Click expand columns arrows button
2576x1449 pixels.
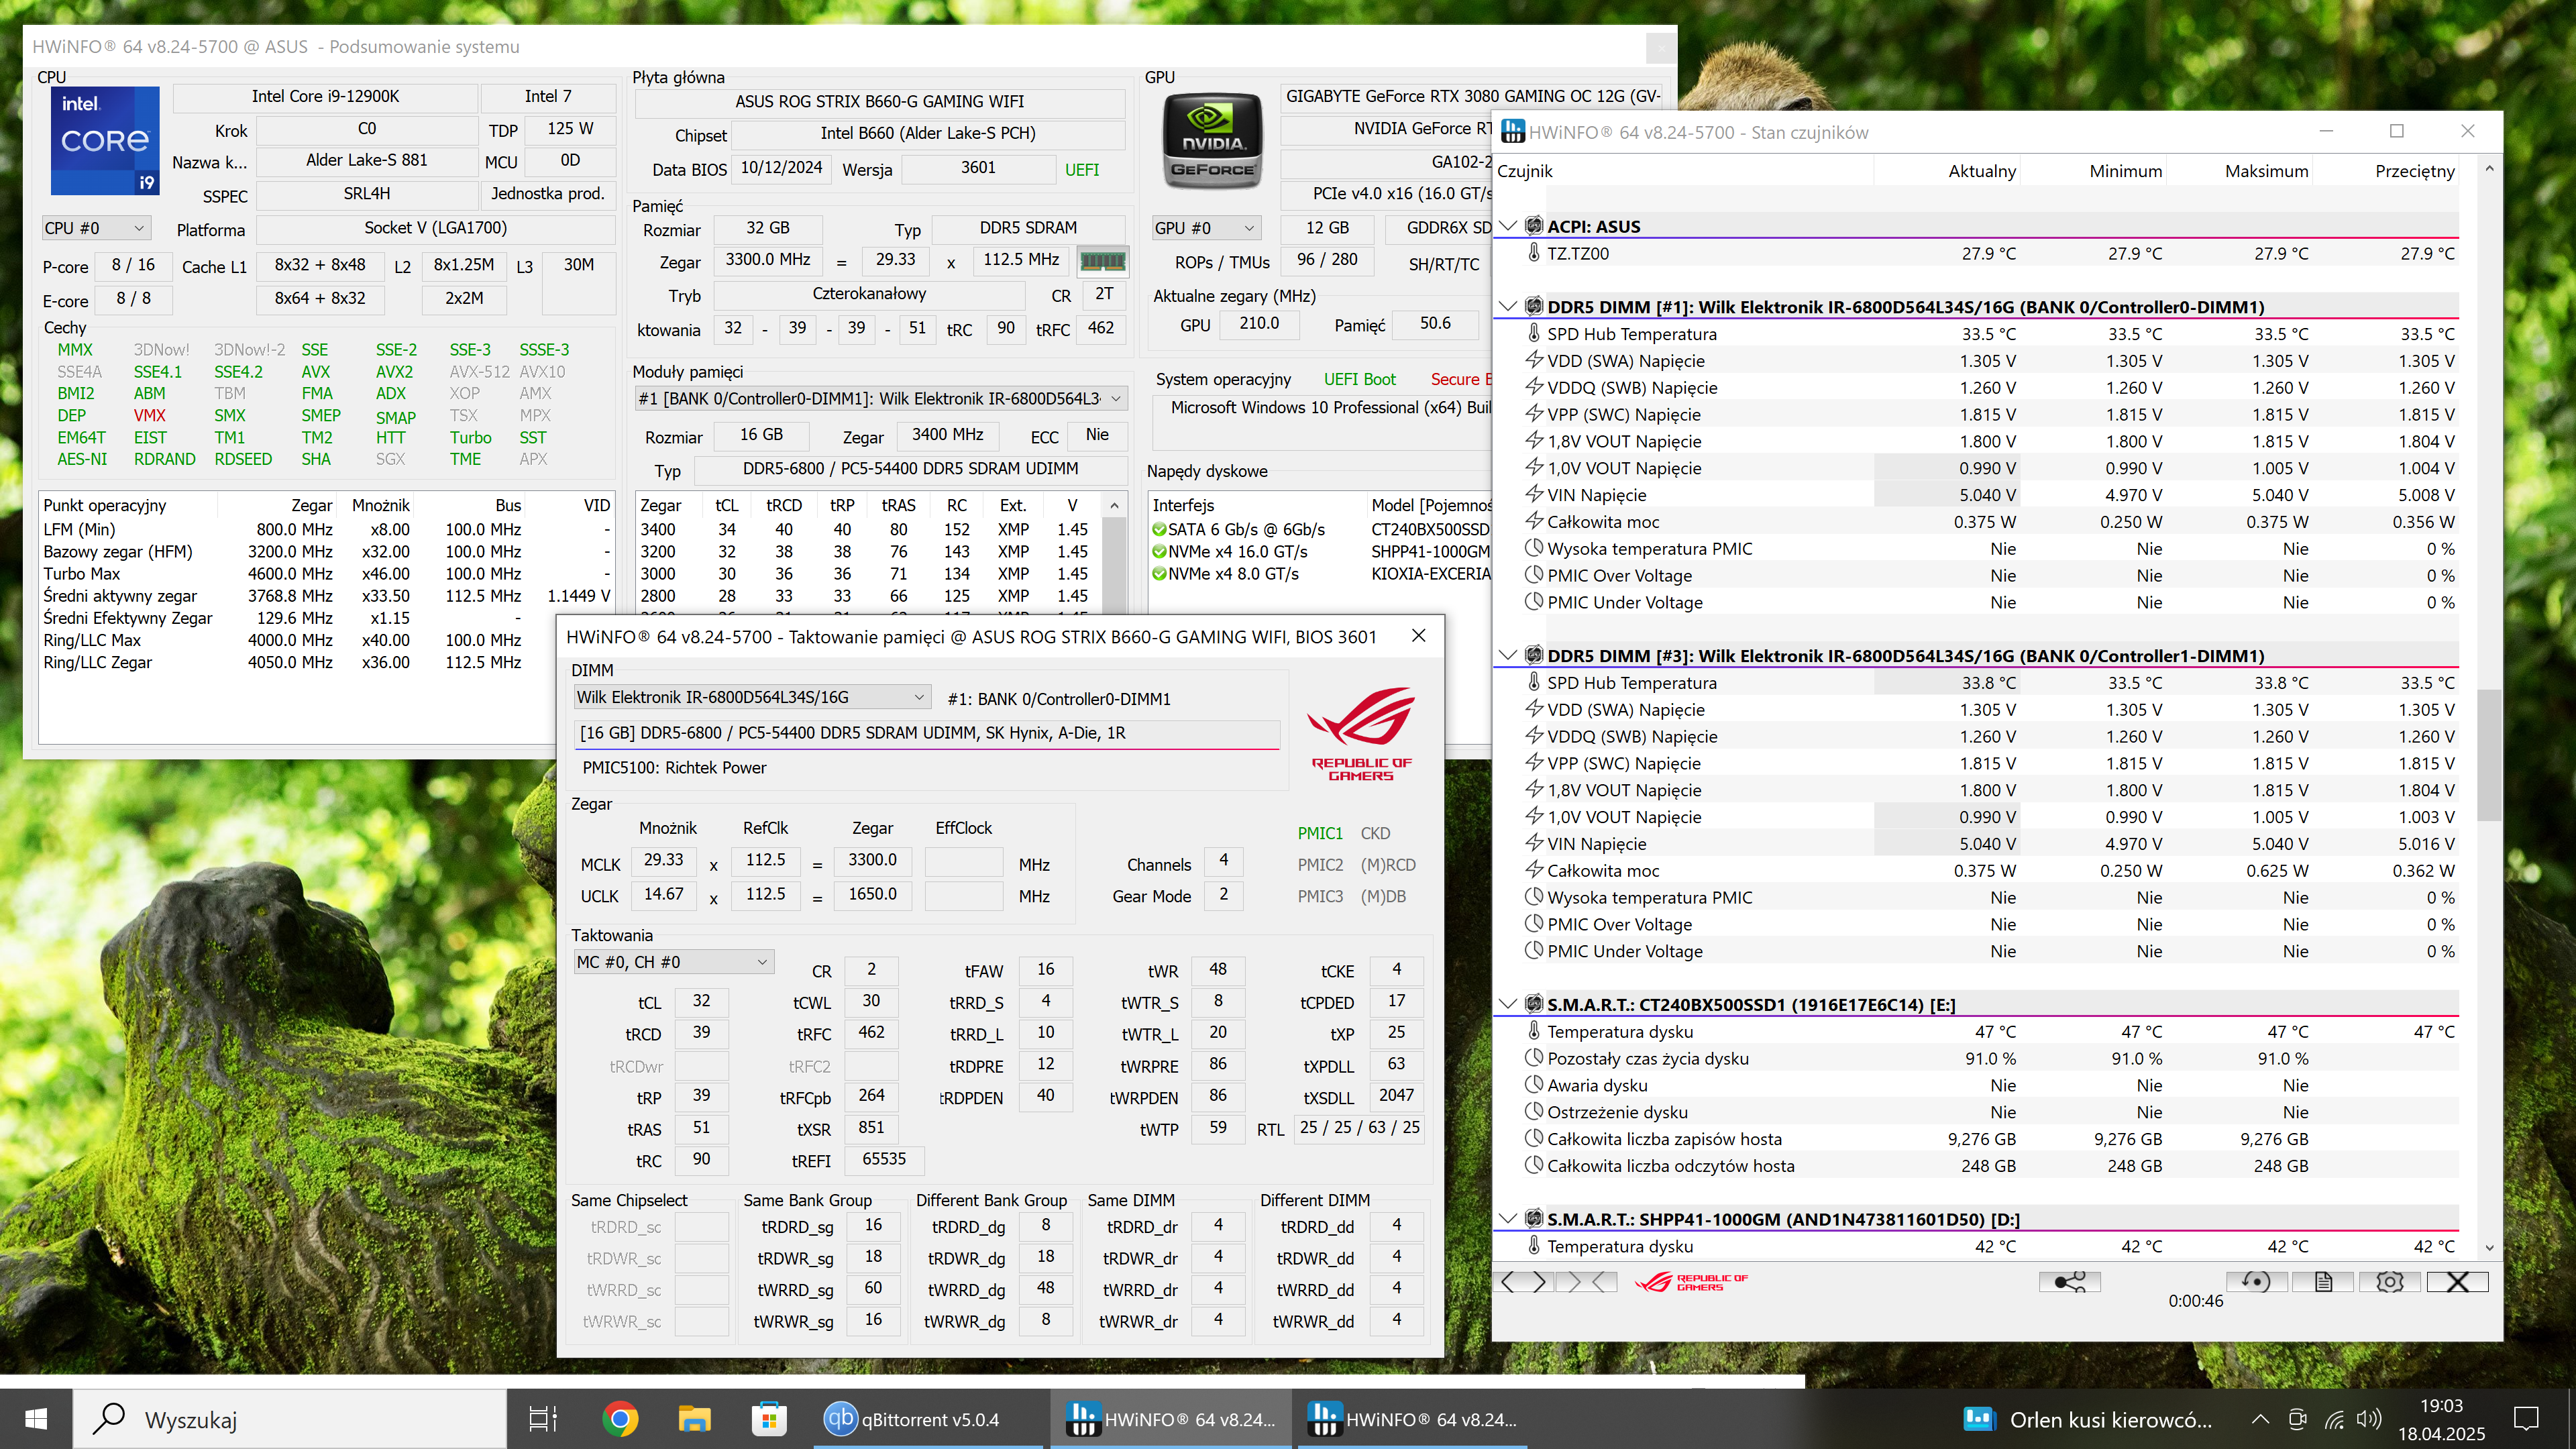1523,1282
